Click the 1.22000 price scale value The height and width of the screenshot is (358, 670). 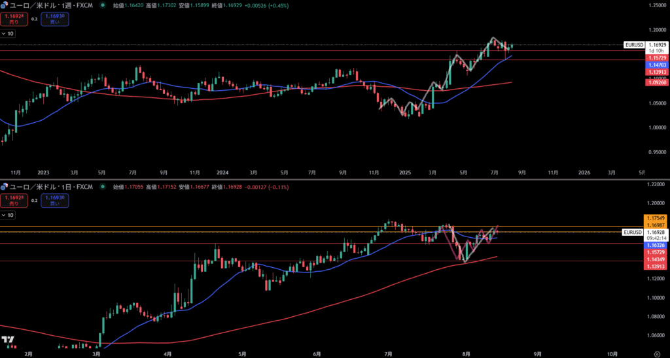(x=656, y=184)
